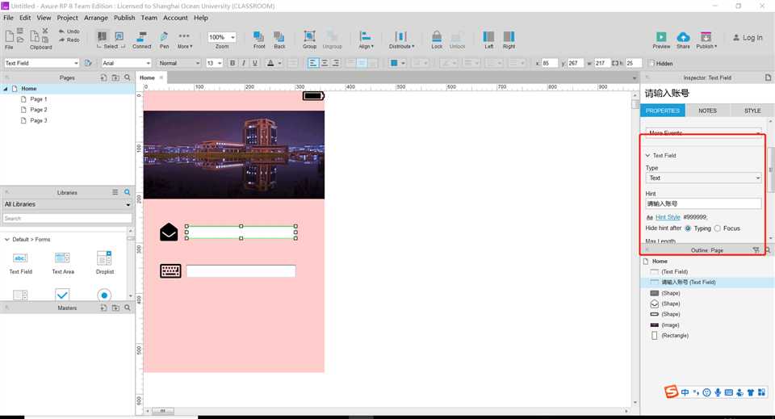Click Undo in toolbar
775x419 pixels.
[x=69, y=31]
